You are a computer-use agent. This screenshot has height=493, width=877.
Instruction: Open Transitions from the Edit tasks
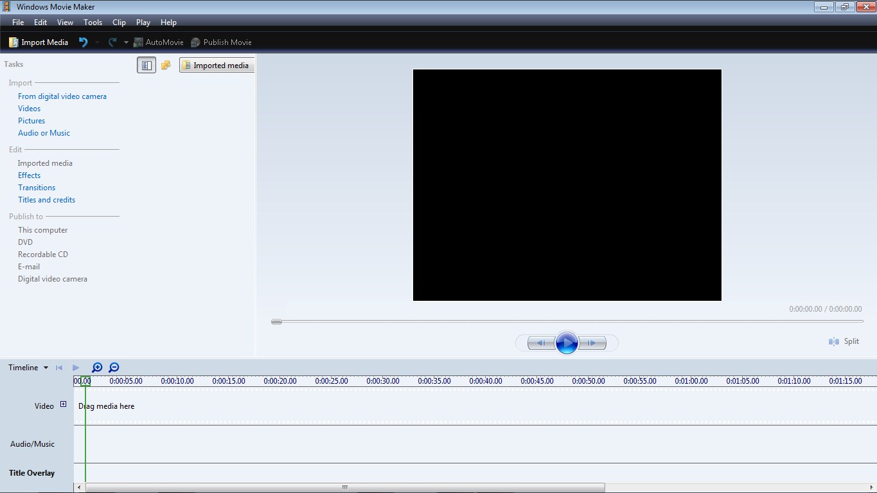[x=37, y=188]
